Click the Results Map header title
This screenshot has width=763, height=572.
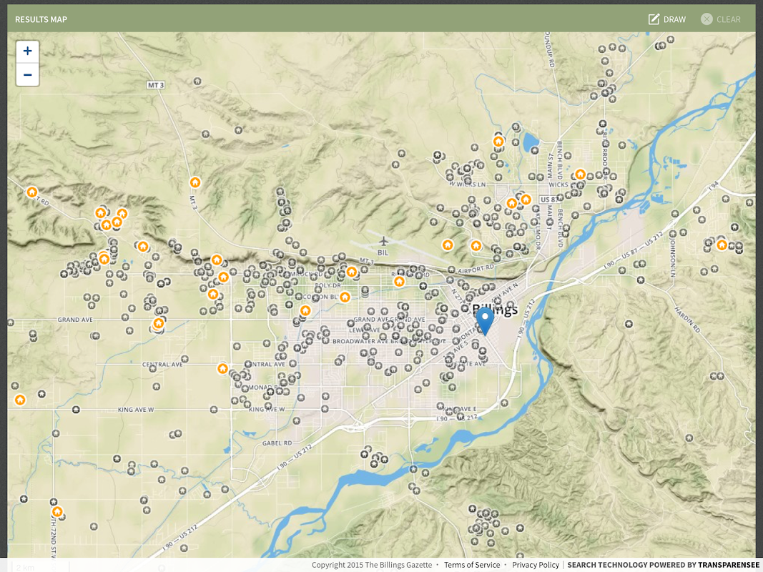41,19
